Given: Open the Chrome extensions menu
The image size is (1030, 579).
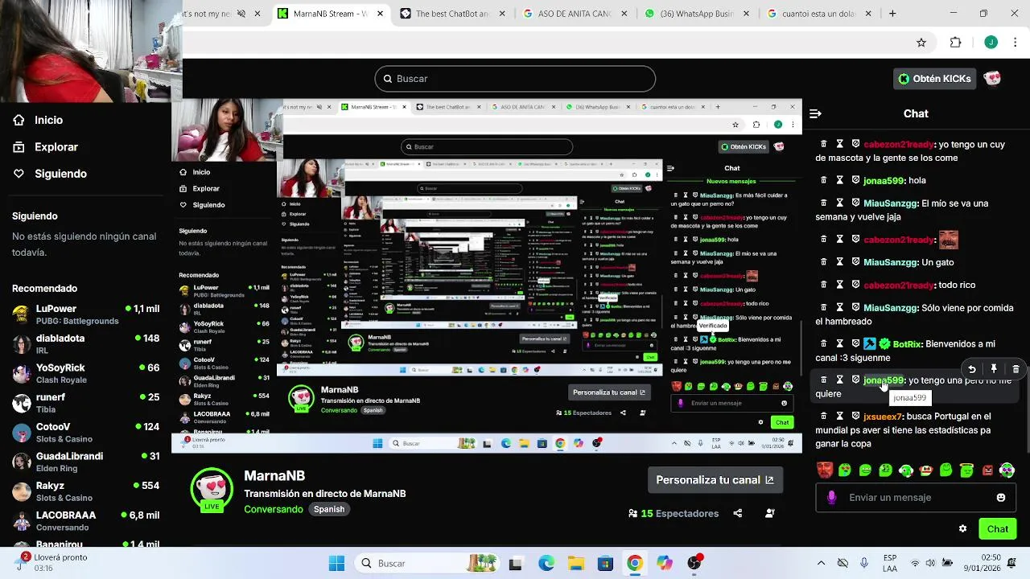Looking at the screenshot, I should [956, 43].
